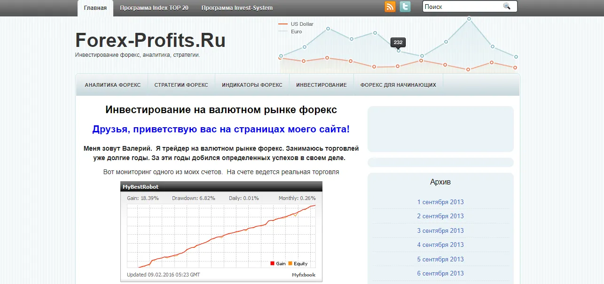Click the Myfxbook logo in widget

pyautogui.click(x=304, y=275)
